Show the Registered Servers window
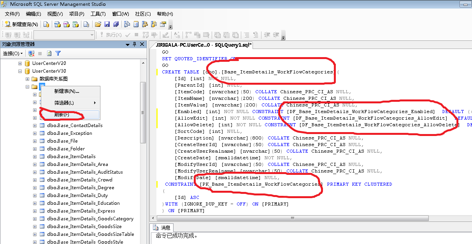Image resolution: width=472 pixels, height=244 pixels. pyautogui.click(x=127, y=24)
